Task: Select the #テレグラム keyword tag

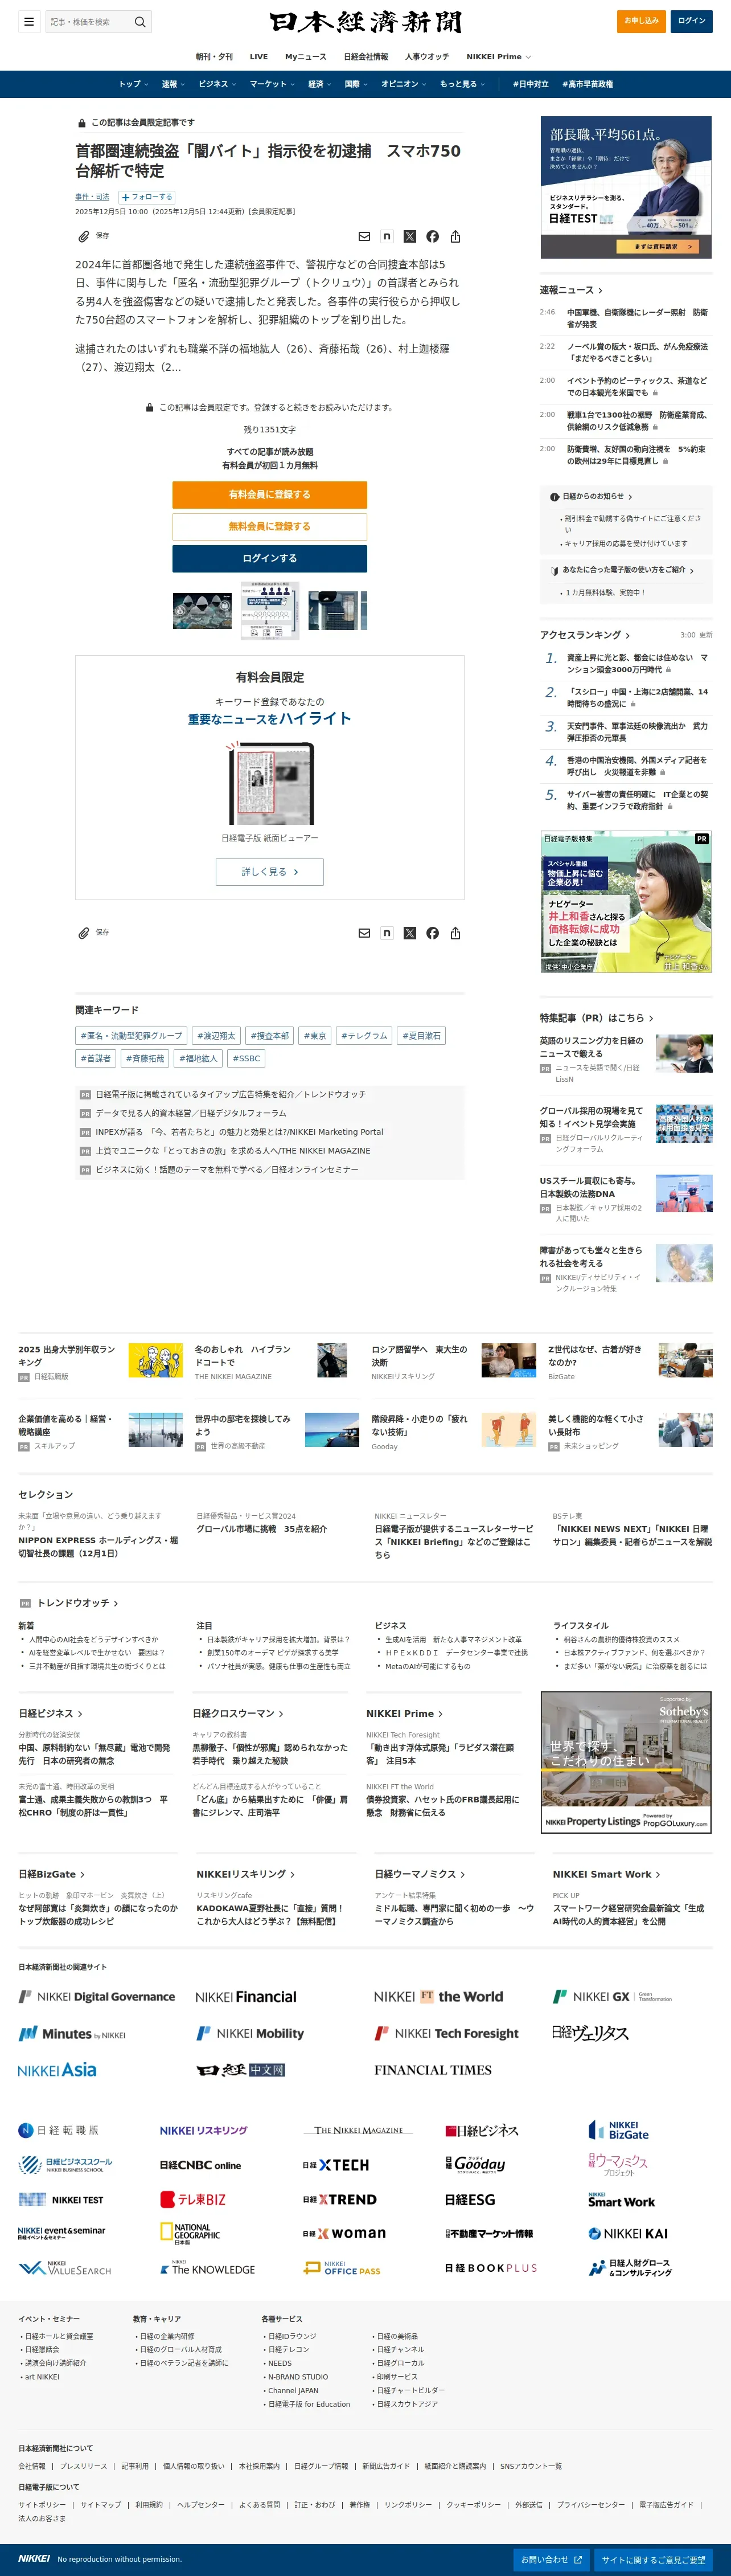Action: tap(364, 1036)
